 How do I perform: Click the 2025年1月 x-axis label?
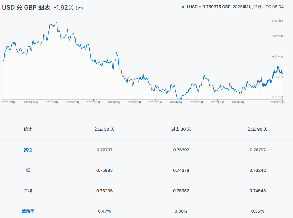click(x=52, y=102)
